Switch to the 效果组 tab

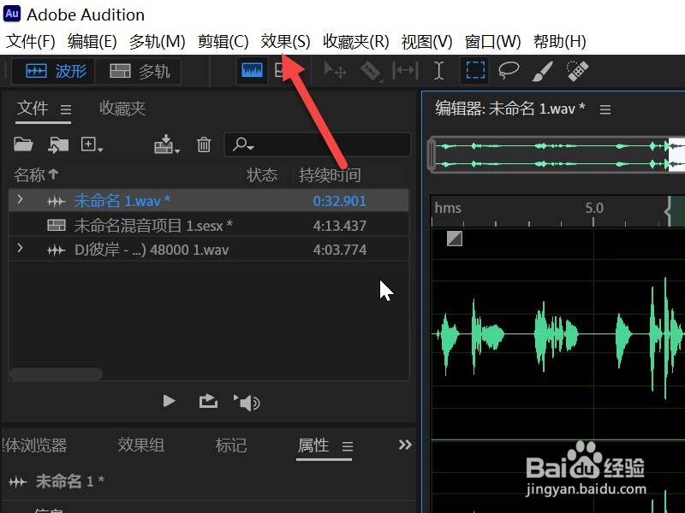[x=141, y=445]
